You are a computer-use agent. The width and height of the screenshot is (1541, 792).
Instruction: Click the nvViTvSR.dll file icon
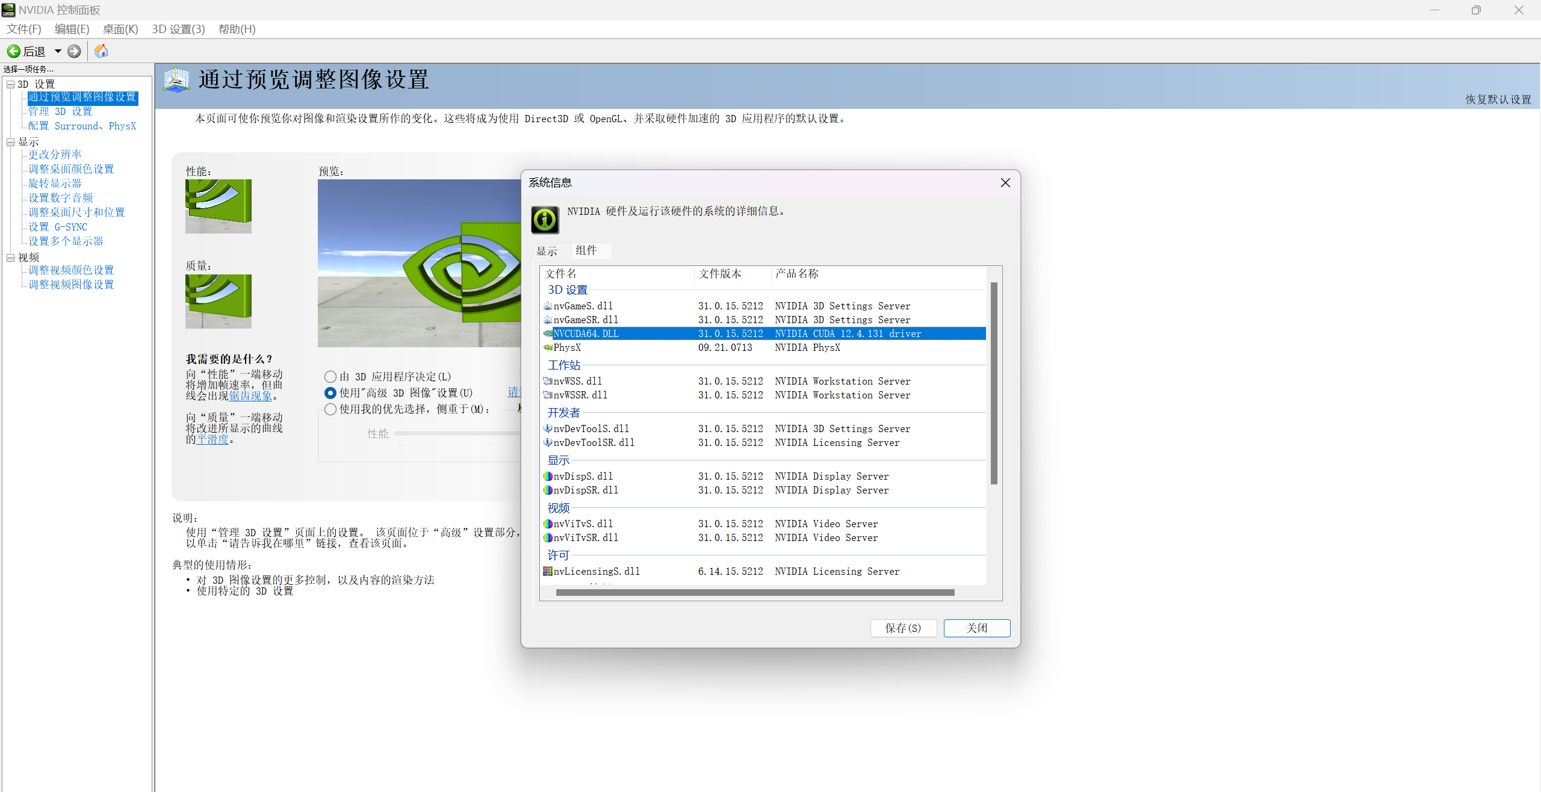pos(548,537)
